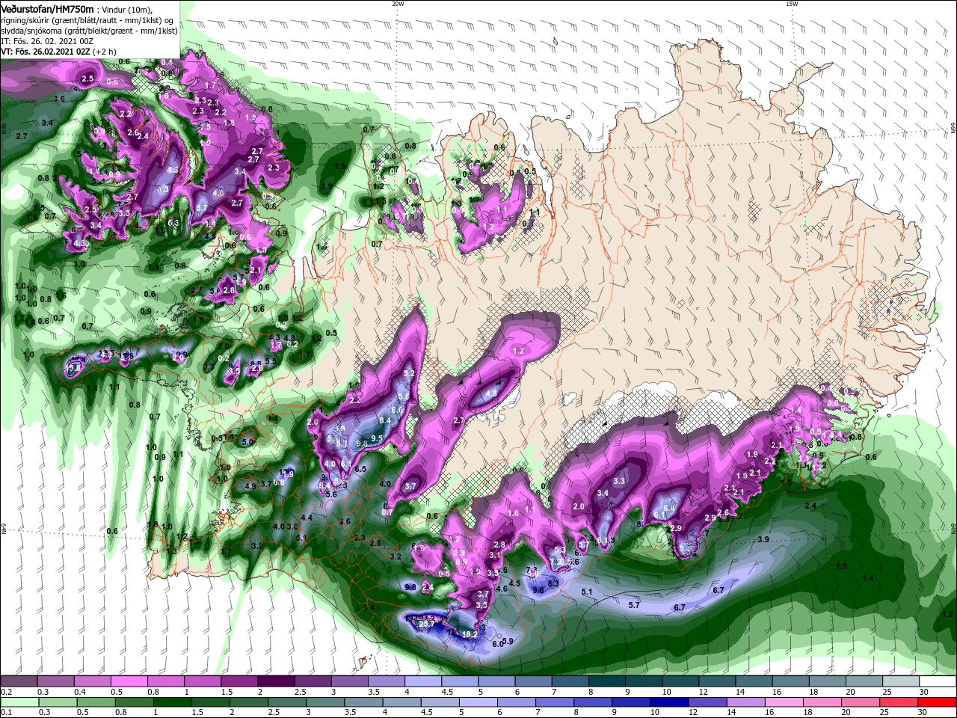Click the 'Vindur (10m)' caption text
This screenshot has width=957, height=718.
pos(126,10)
